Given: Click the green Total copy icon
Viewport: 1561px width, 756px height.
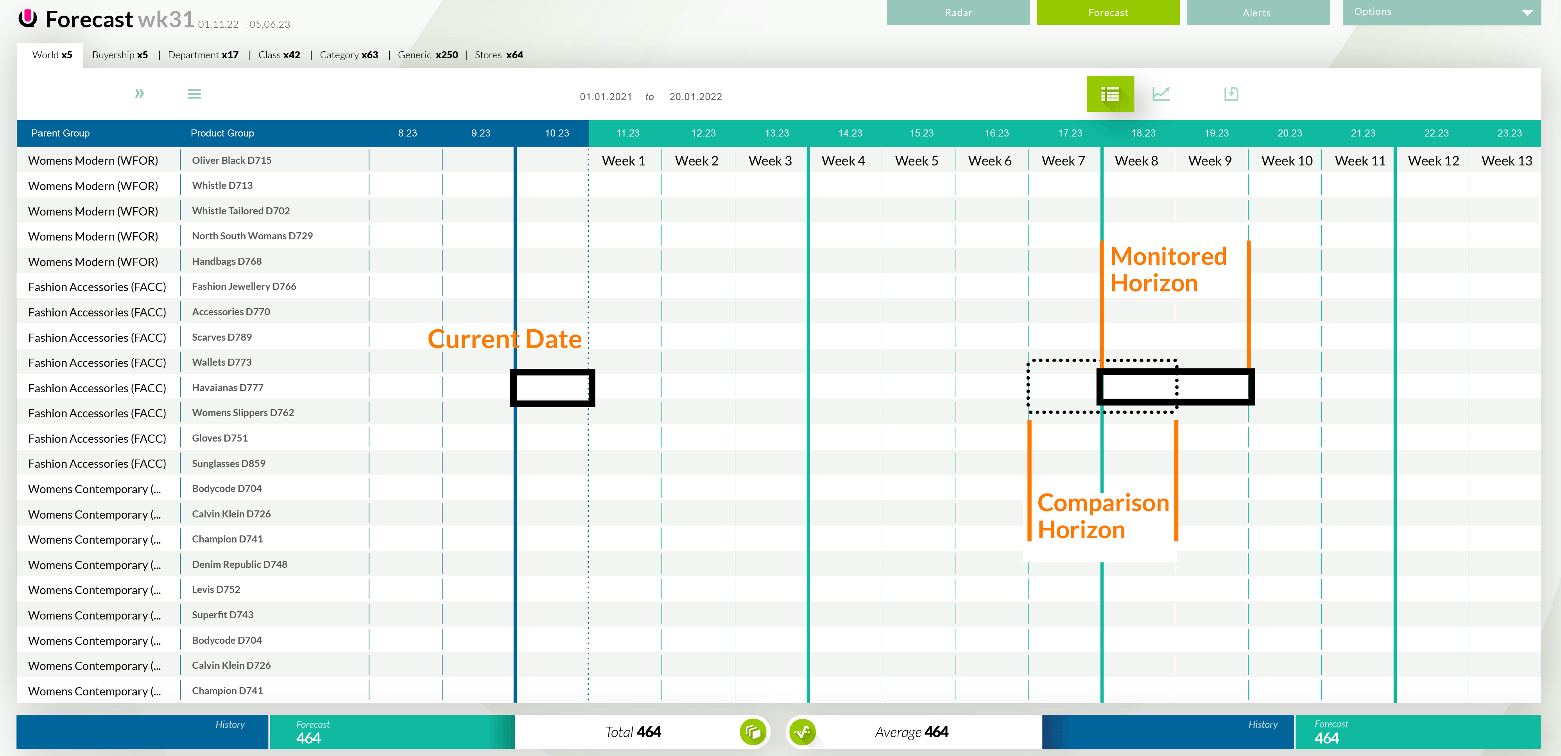Looking at the screenshot, I should tap(753, 732).
